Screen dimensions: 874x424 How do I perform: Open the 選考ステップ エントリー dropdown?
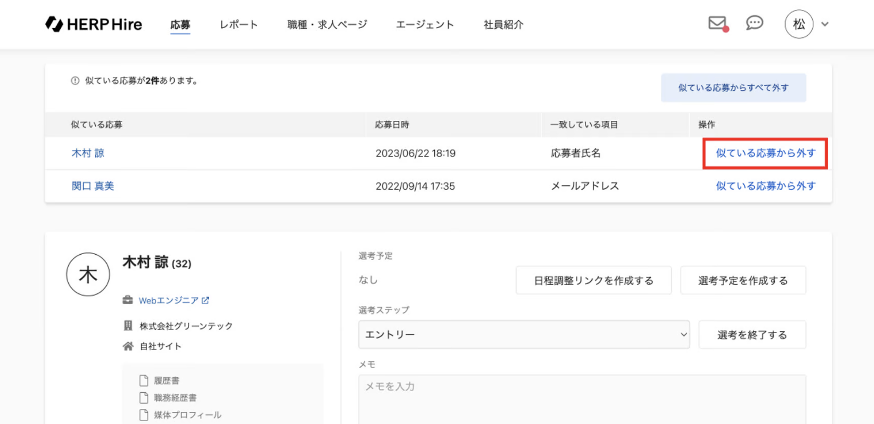point(524,335)
